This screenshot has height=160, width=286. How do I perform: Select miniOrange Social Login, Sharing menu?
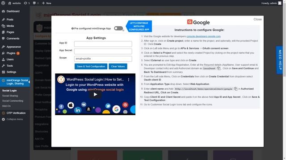pyautogui.click(x=15, y=82)
